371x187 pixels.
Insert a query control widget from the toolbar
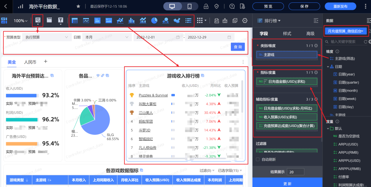tap(38, 21)
